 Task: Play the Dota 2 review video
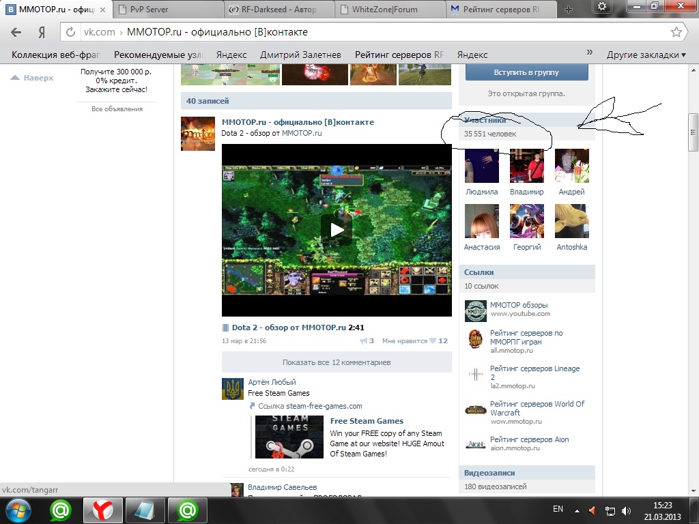pos(337,230)
